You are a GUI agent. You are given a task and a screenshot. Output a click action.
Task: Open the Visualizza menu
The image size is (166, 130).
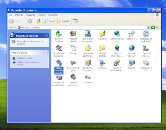[30, 15]
